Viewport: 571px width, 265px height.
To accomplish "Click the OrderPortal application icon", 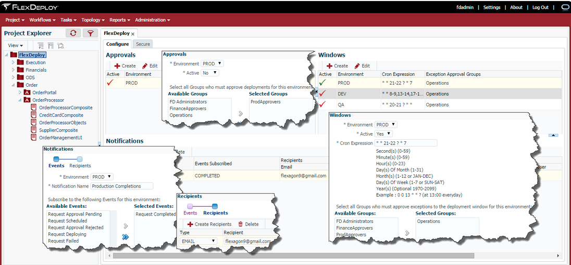I will [x=27, y=92].
